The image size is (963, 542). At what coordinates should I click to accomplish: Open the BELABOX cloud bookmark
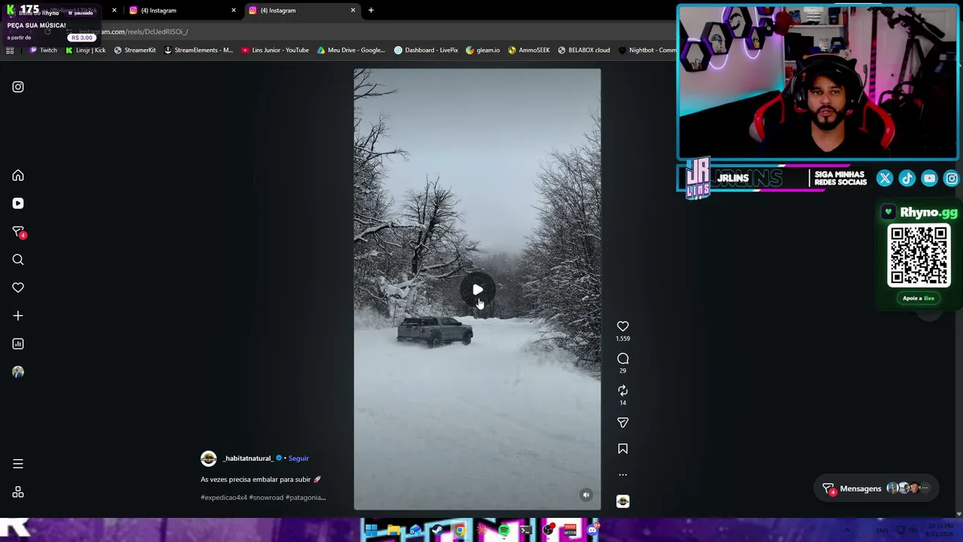584,50
